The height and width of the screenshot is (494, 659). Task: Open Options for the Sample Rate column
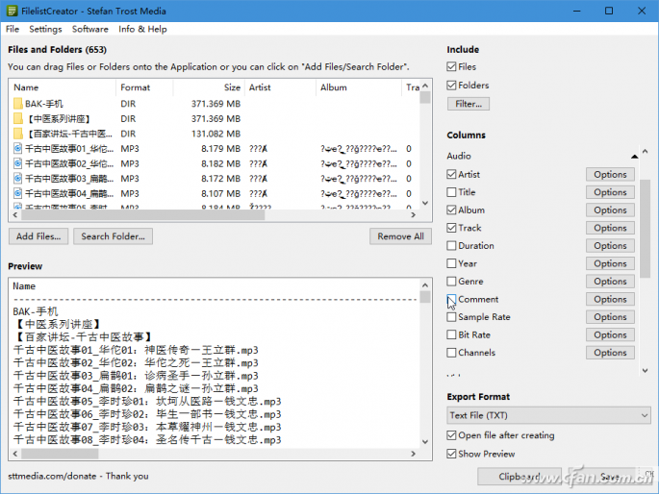(610, 317)
